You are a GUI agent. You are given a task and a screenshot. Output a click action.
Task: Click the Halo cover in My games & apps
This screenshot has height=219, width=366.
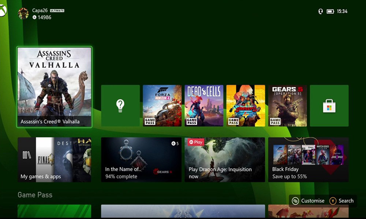click(x=82, y=160)
